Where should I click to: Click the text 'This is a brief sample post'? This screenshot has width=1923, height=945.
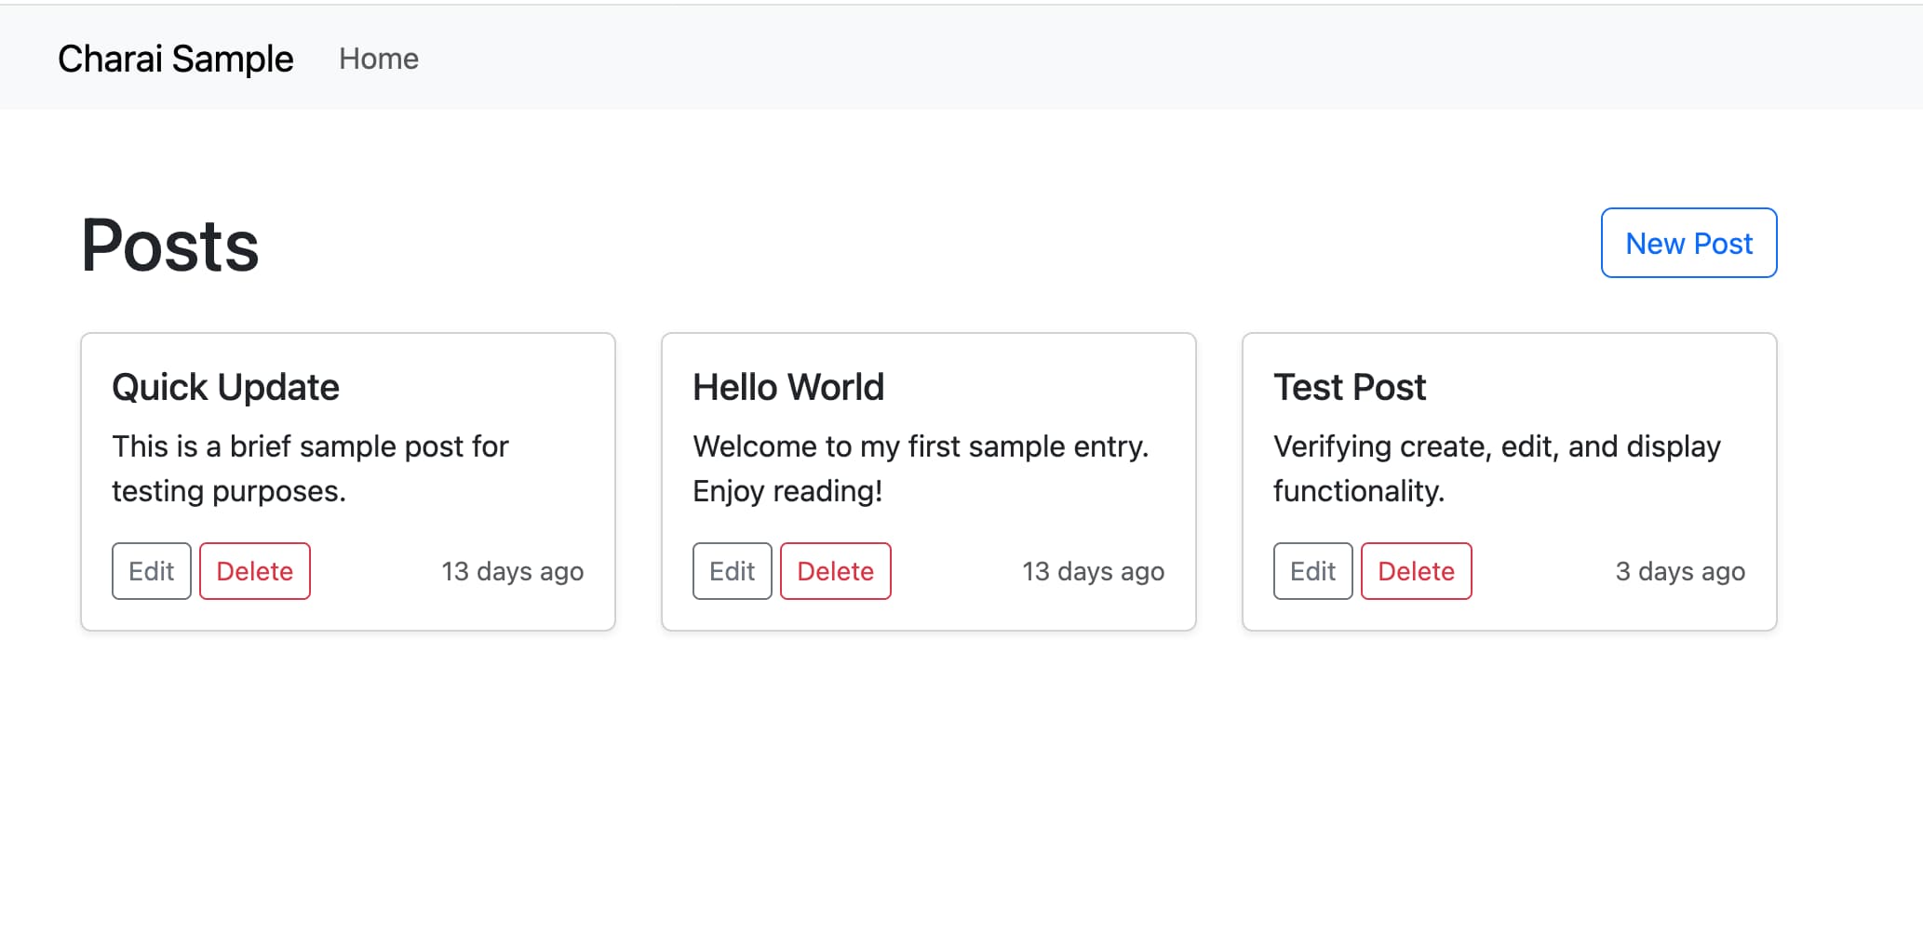(x=289, y=446)
